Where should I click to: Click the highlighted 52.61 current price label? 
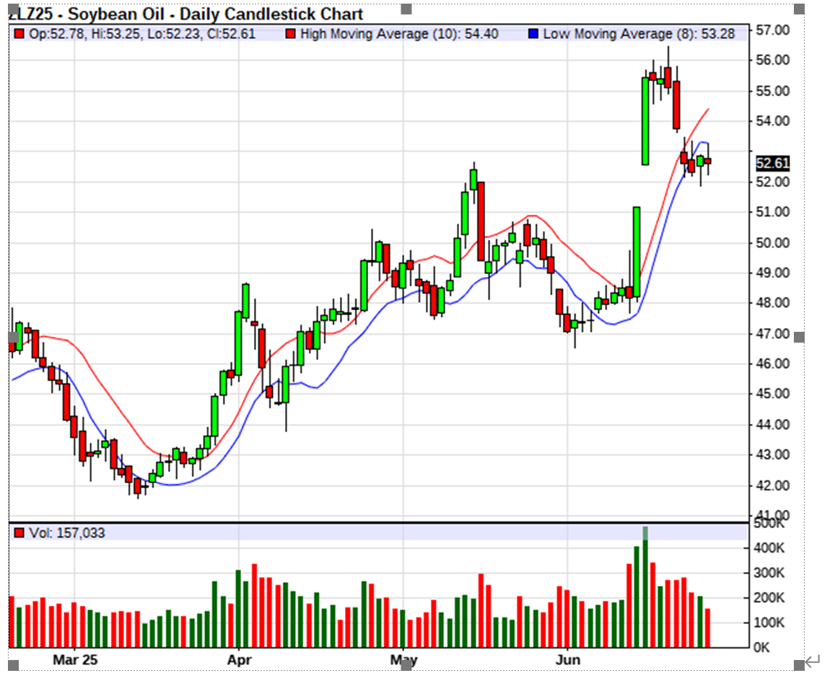click(771, 164)
